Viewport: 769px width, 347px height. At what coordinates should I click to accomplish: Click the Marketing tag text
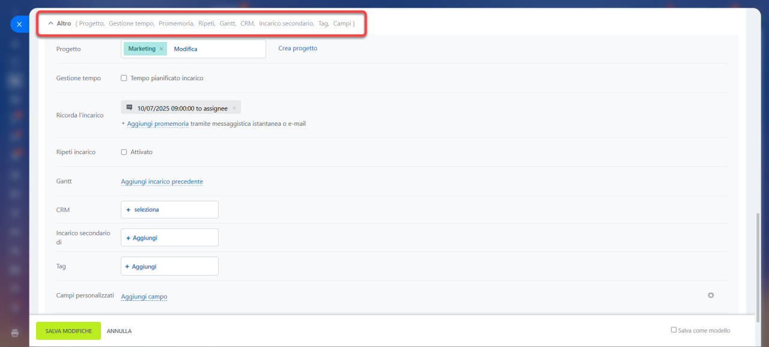(142, 49)
